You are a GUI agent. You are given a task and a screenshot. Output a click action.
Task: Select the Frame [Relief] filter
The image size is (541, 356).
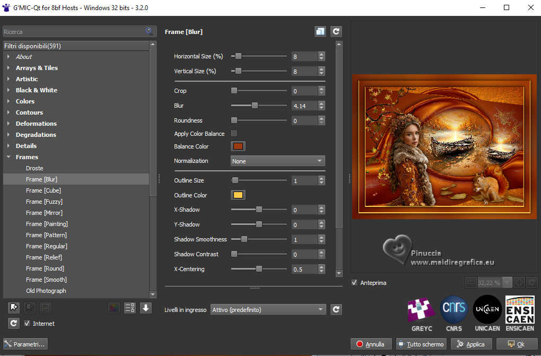point(44,257)
